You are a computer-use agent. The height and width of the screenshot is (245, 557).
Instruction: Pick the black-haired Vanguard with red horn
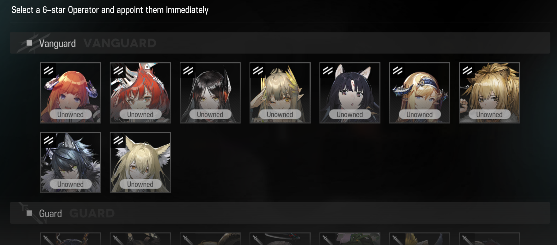pos(210,93)
